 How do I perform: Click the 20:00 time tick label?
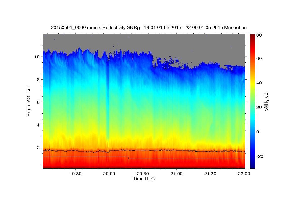[109, 174]
